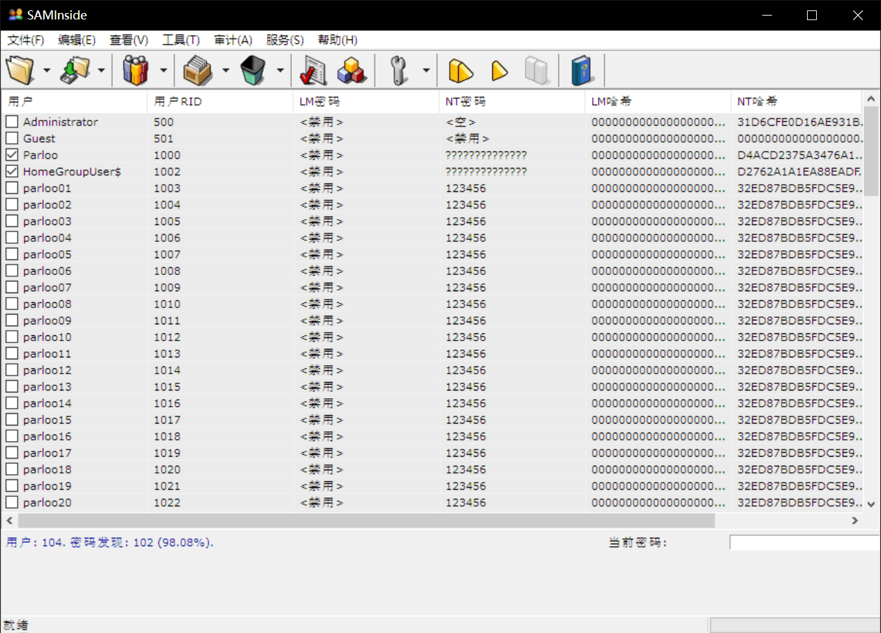This screenshot has height=633, width=881.
Task: Click the blue help book icon
Action: tap(582, 70)
